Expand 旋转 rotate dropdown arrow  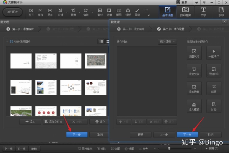pyautogui.click(x=92, y=12)
